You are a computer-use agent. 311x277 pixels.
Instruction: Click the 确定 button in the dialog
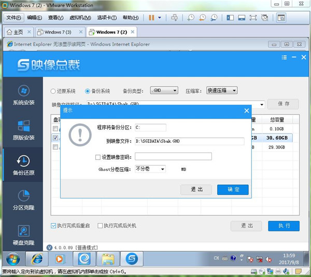[233, 189]
